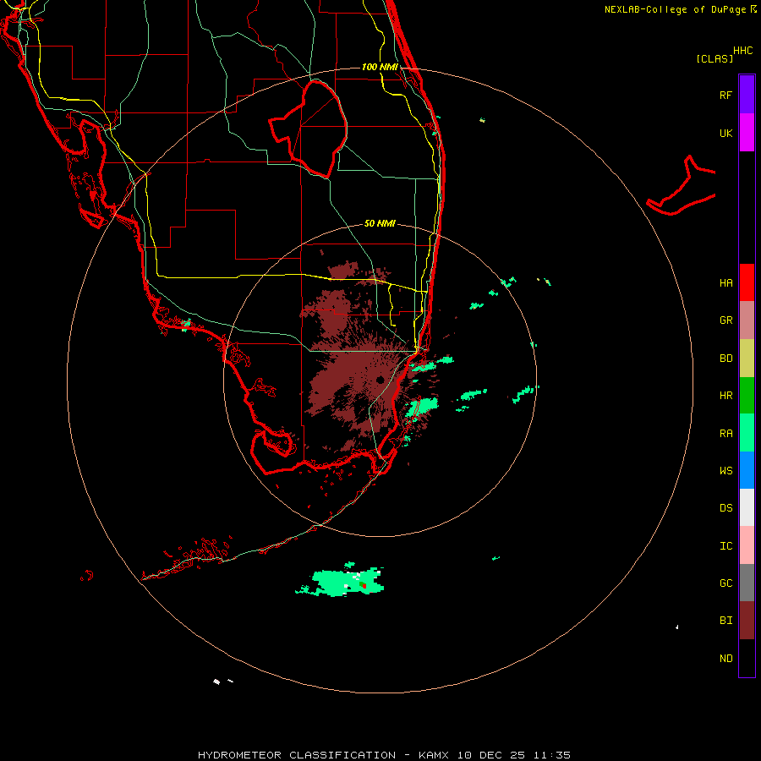Click the 'HA' legend label
Image resolution: width=761 pixels, height=761 pixels.
click(x=725, y=283)
